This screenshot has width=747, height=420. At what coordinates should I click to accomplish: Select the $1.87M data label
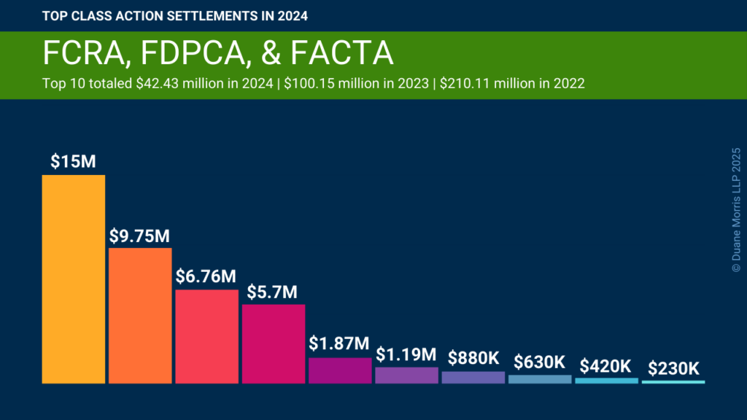(x=339, y=343)
